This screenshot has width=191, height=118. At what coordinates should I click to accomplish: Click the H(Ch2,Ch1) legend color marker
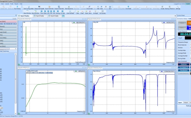tap(164, 23)
